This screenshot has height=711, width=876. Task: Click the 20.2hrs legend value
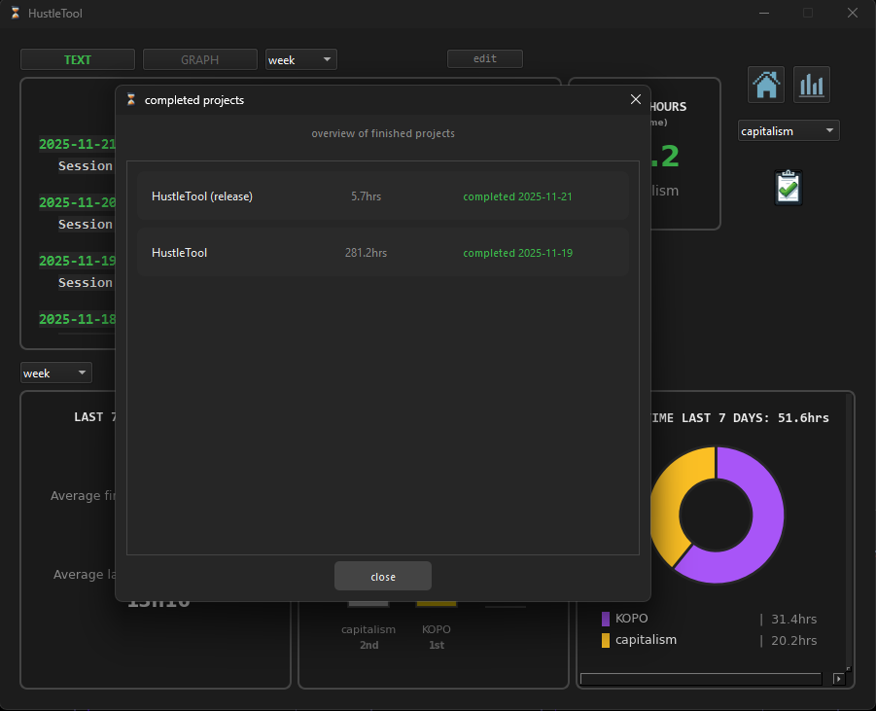click(794, 641)
